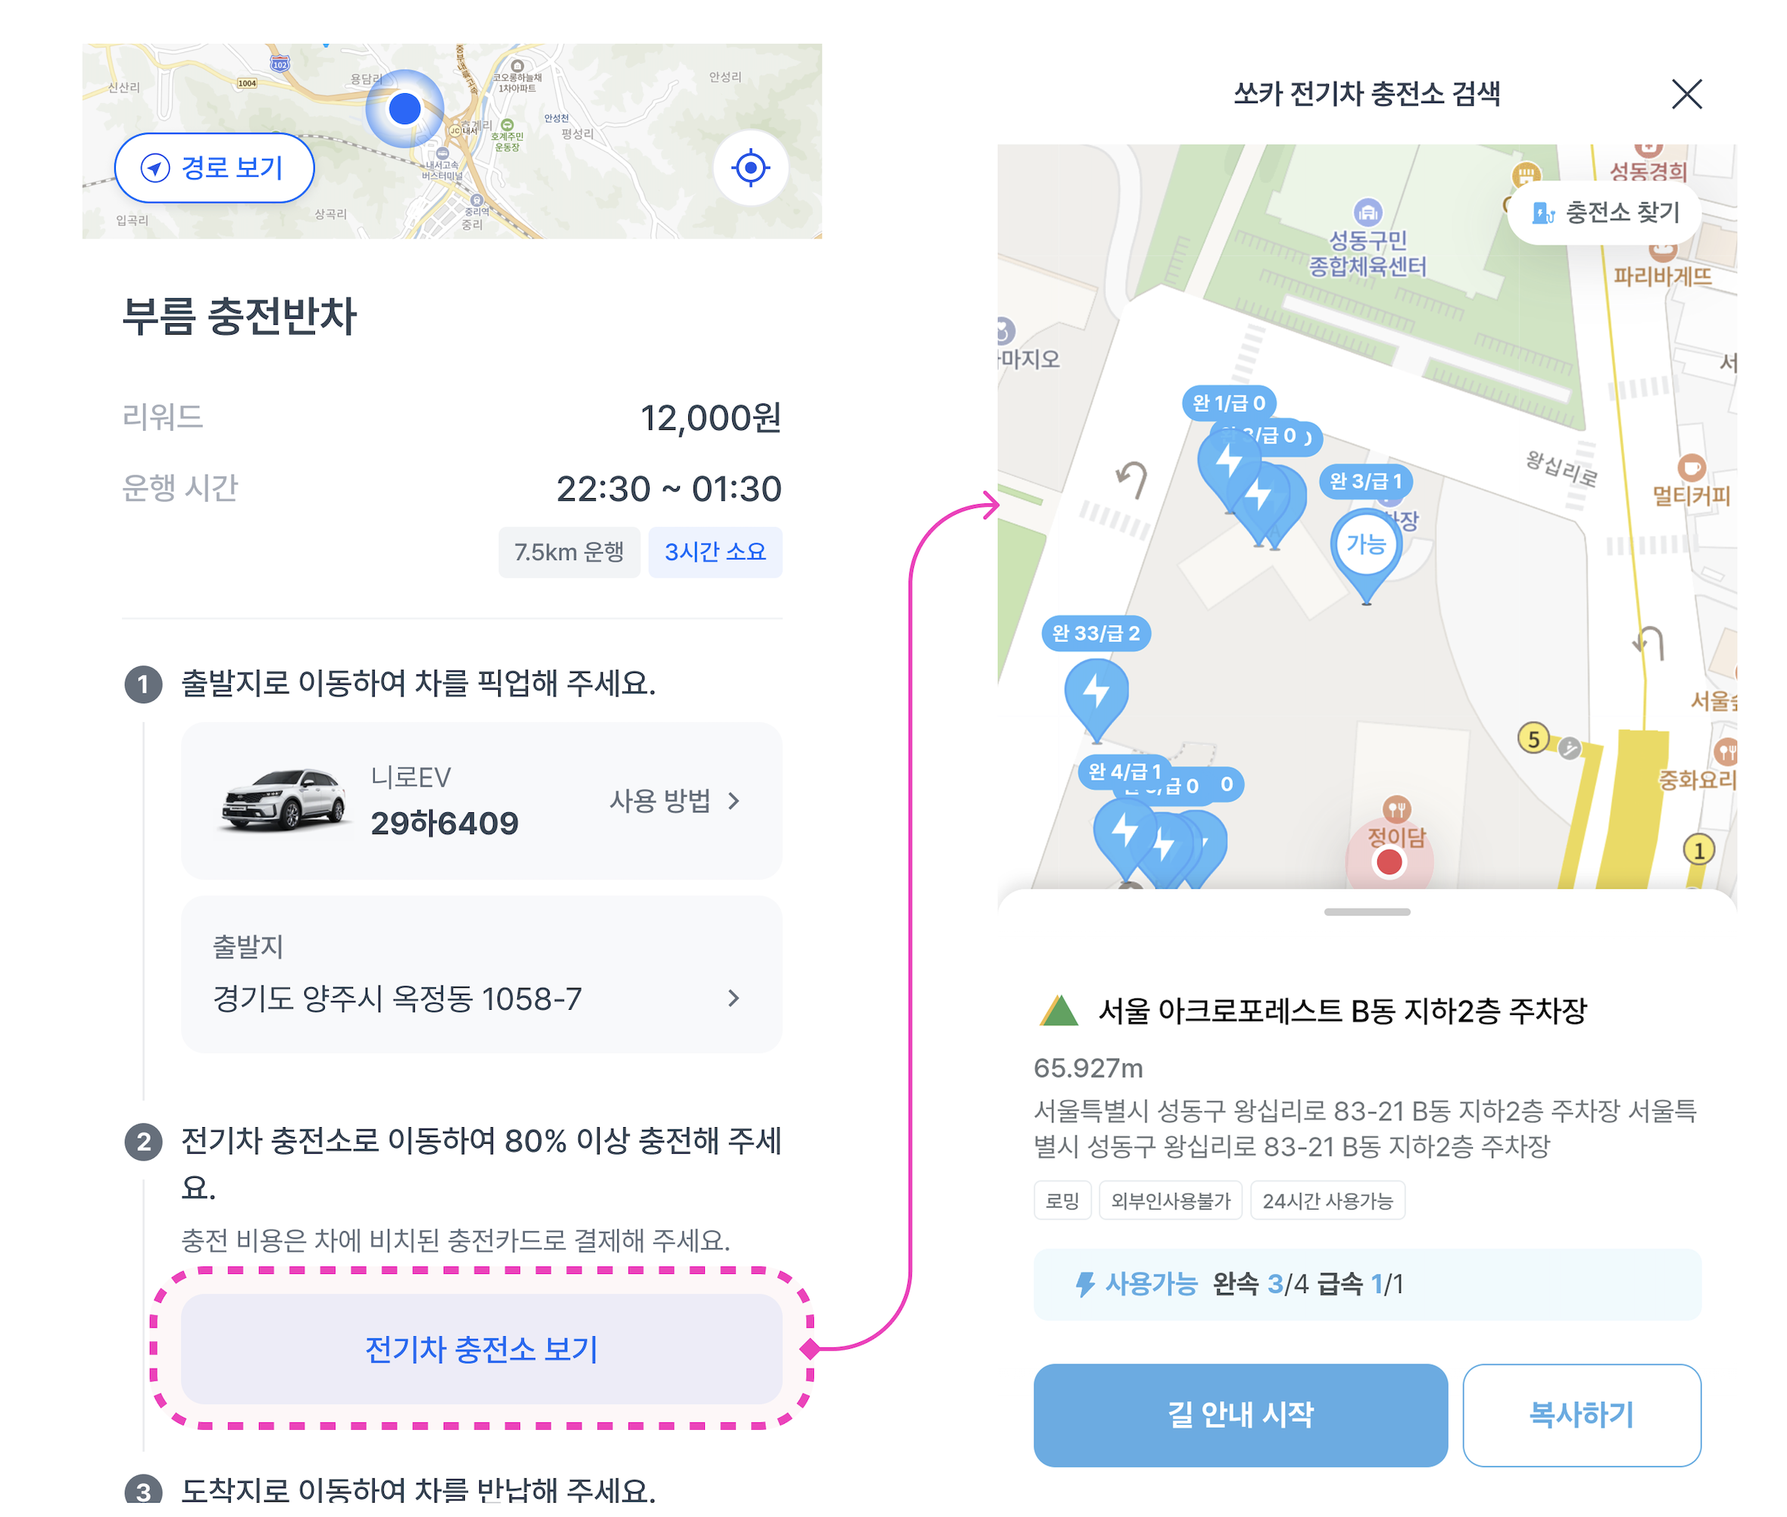Close the charging station search panel
This screenshot has height=1517, width=1787.
1686,94
